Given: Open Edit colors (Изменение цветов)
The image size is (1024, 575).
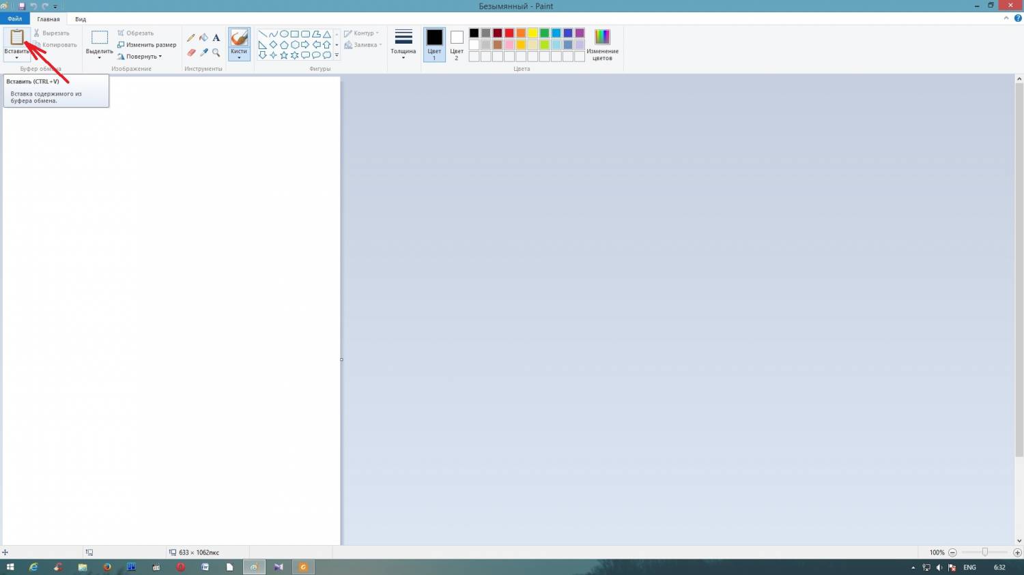Looking at the screenshot, I should pyautogui.click(x=602, y=44).
